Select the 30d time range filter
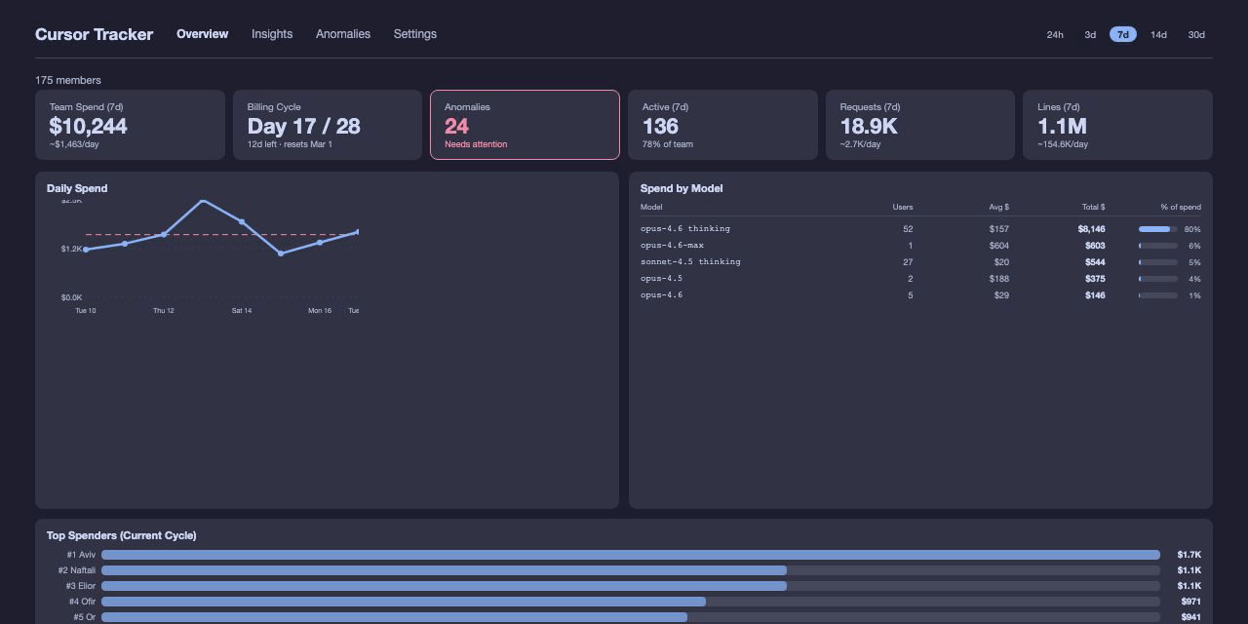 pyautogui.click(x=1196, y=34)
